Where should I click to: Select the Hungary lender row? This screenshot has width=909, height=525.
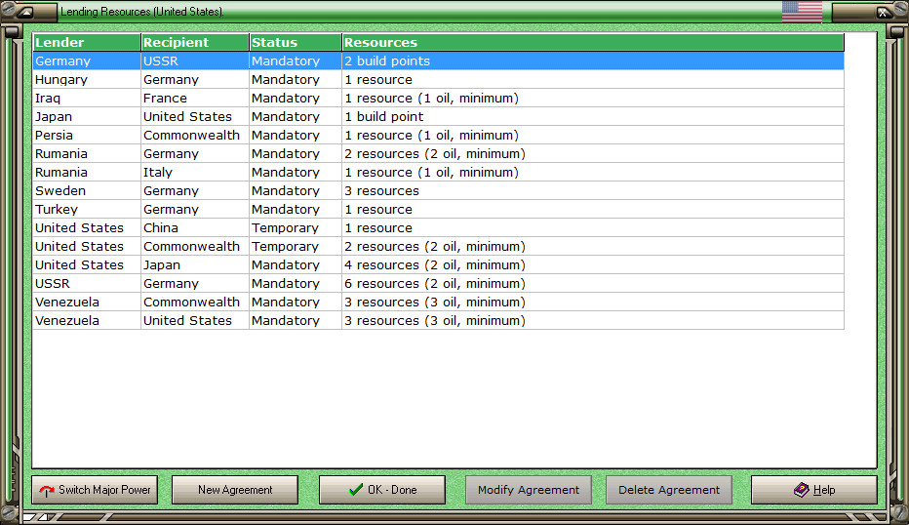click(x=438, y=79)
